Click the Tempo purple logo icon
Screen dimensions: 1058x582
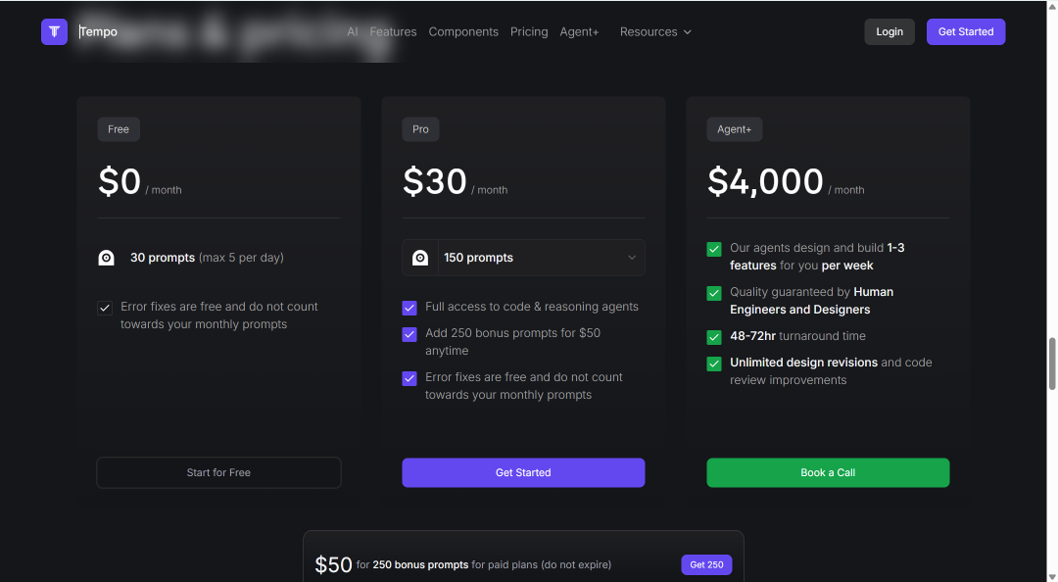[54, 31]
